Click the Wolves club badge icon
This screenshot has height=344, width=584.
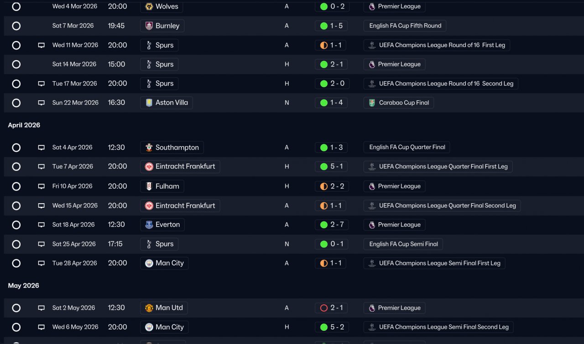149,7
